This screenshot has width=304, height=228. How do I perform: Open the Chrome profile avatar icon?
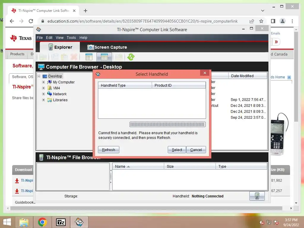tap(283, 21)
